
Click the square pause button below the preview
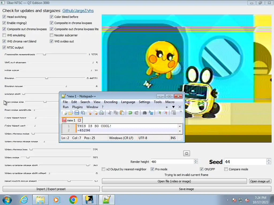pos(187,153)
